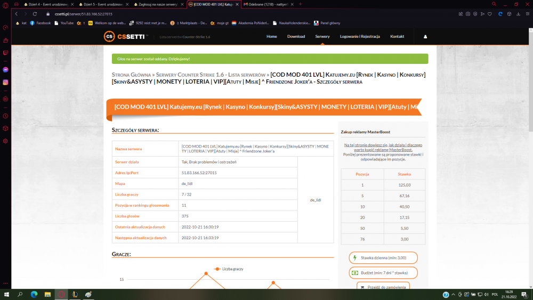Screen dimensions: 533x300
Task: Go to Logowanie i Rejestracja page
Action: pos(360,36)
